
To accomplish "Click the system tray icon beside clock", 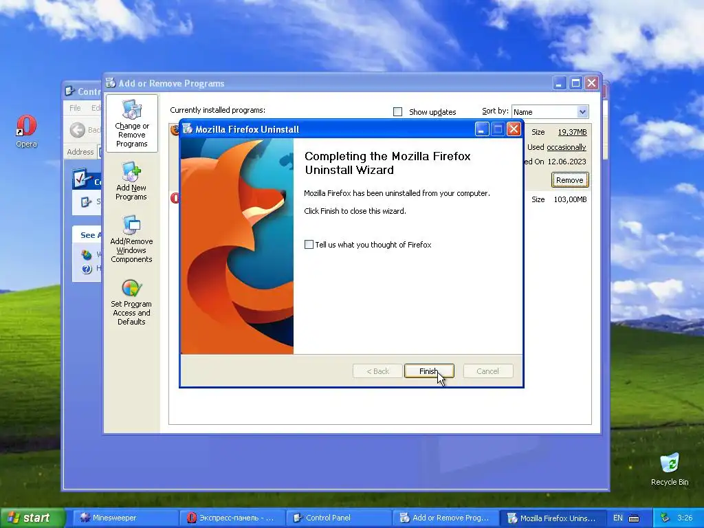I will point(665,518).
